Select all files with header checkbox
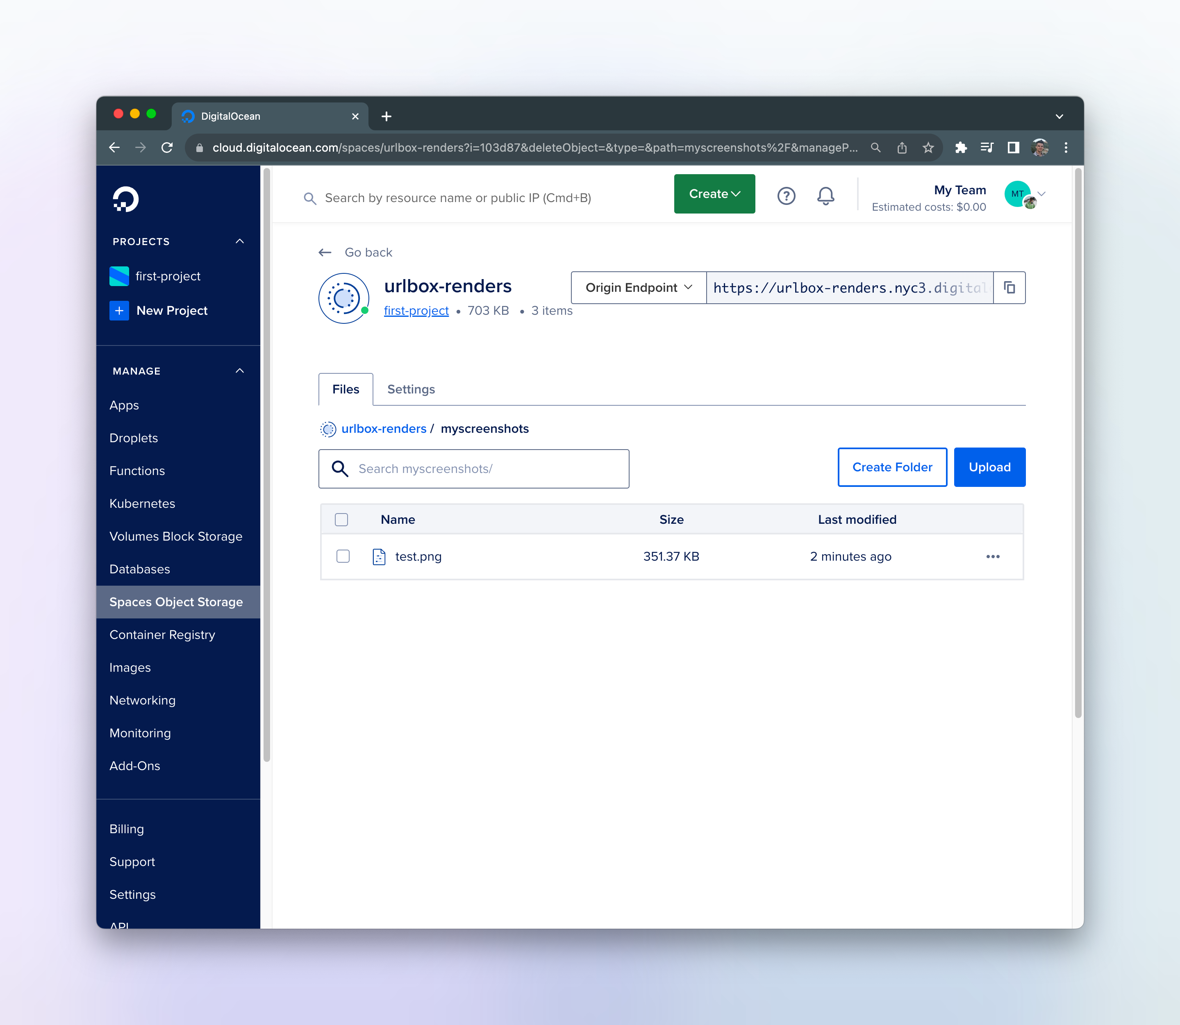 click(341, 519)
